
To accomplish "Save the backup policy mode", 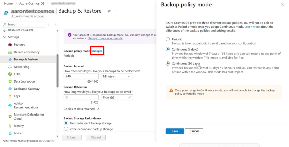I will point(175,131).
